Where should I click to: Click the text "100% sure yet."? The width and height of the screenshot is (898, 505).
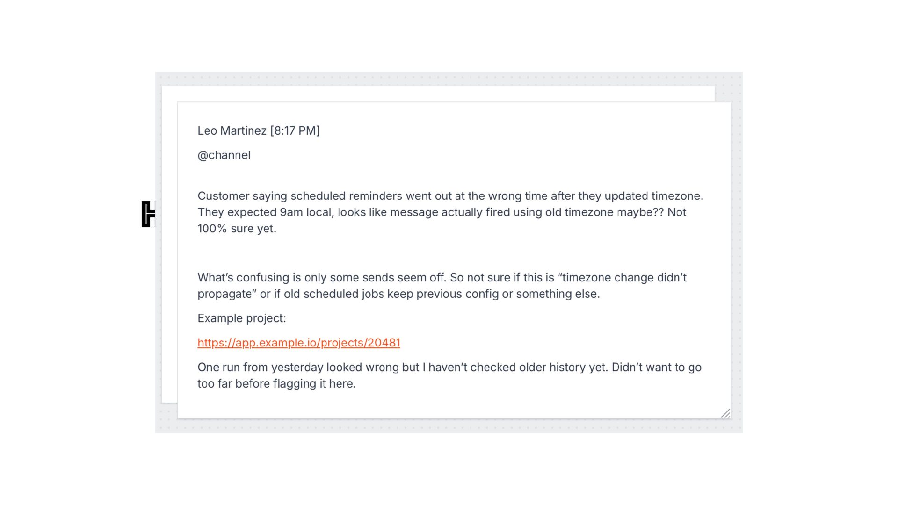237,229
